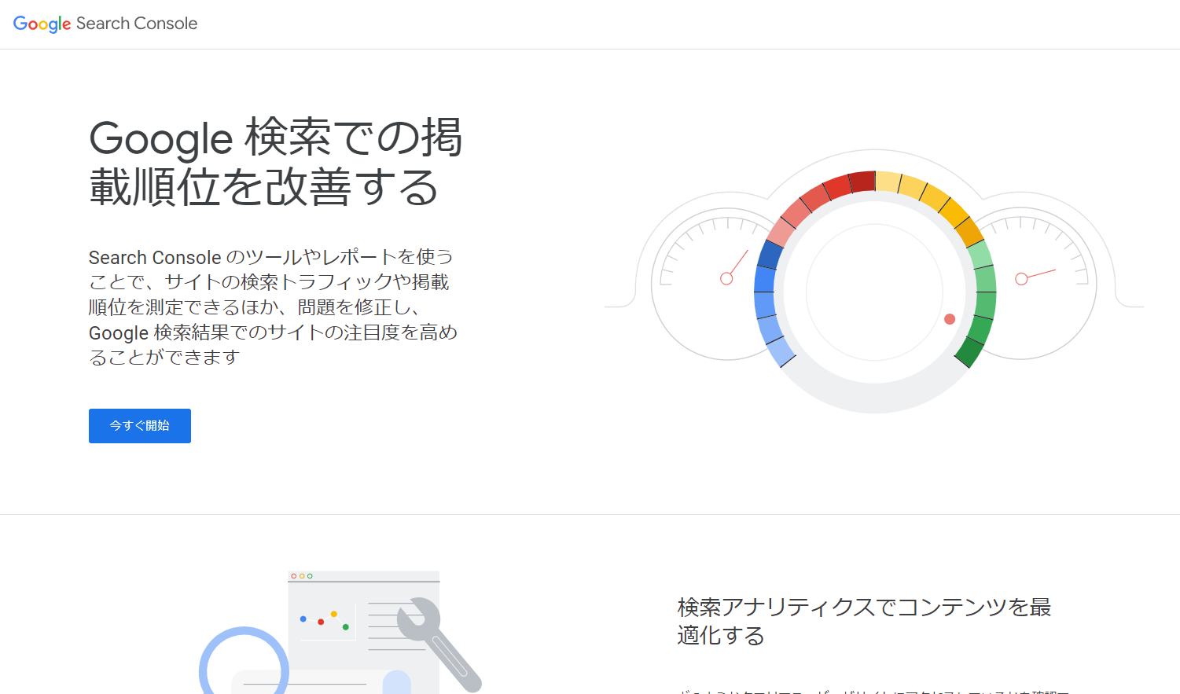
Task: Click the 今すぐ開始 button
Action: 140,426
